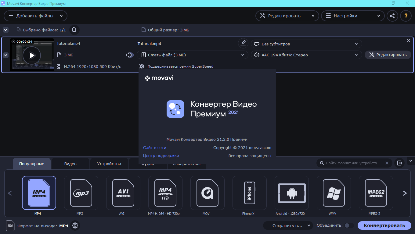Open output format settings gear
This screenshot has width=415, height=234.
[75, 226]
